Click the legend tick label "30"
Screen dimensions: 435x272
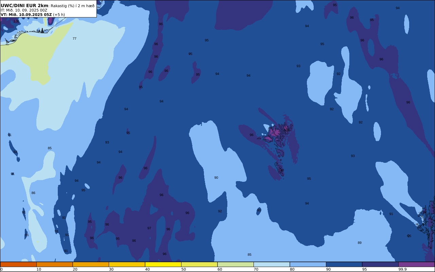[111, 269]
